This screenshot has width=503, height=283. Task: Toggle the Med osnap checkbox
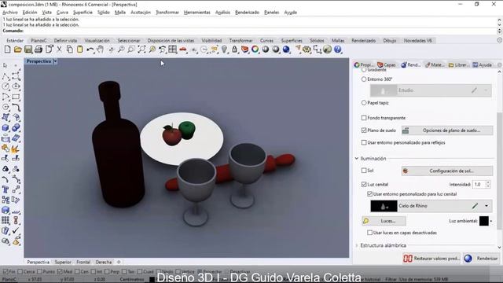60,271
